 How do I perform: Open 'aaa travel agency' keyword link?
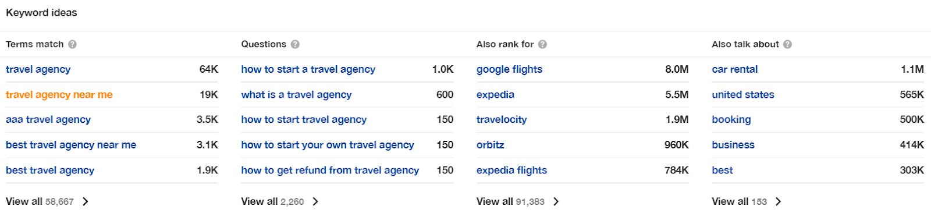click(48, 119)
